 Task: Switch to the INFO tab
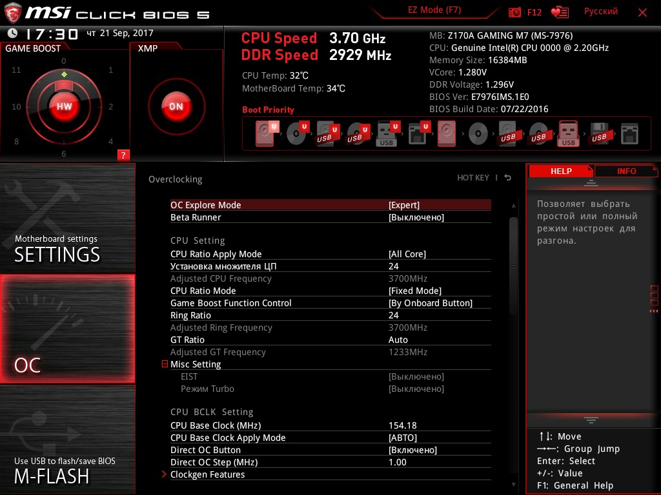[x=626, y=171]
